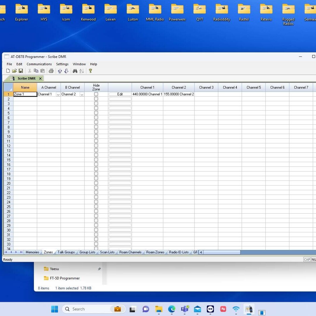
Task: Toggle Hide Zone checkbox in row 5
Action: point(96,113)
